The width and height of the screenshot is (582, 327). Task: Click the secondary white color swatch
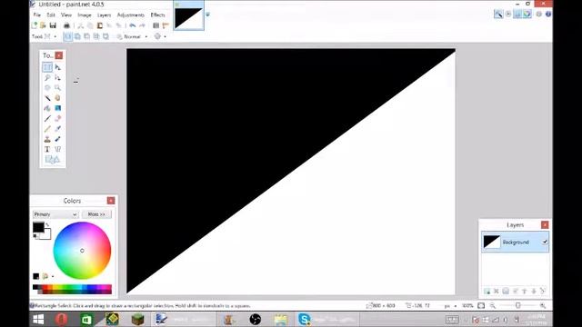click(46, 234)
